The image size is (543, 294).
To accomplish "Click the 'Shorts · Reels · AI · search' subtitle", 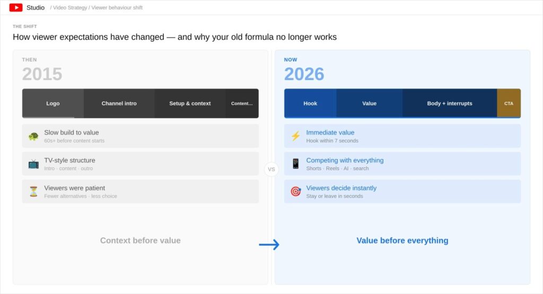I will (x=337, y=168).
